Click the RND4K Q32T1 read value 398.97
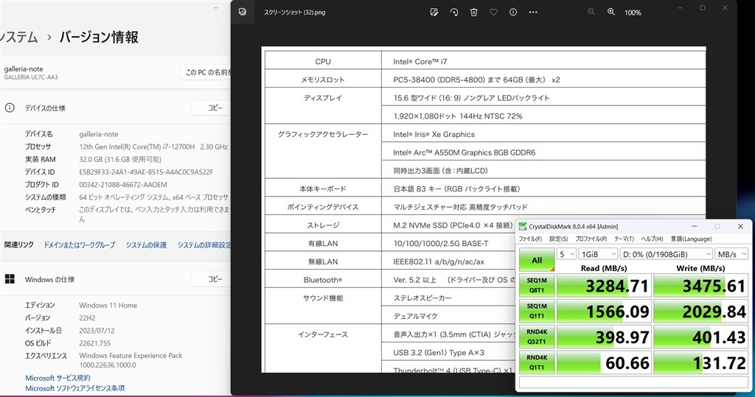This screenshot has height=397, width=755. pyautogui.click(x=605, y=337)
